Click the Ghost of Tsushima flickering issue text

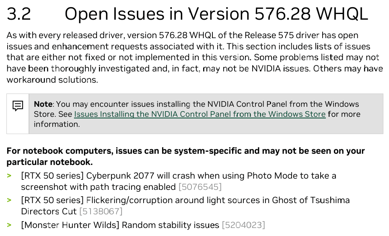pos(185,206)
